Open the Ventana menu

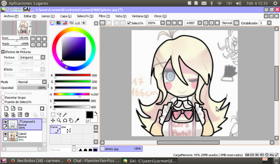click(x=140, y=16)
